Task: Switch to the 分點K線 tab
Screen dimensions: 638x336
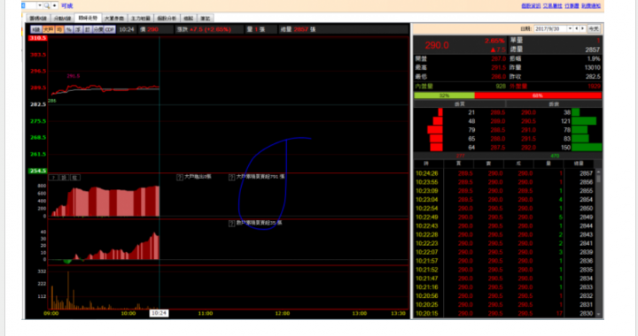Action: click(62, 19)
